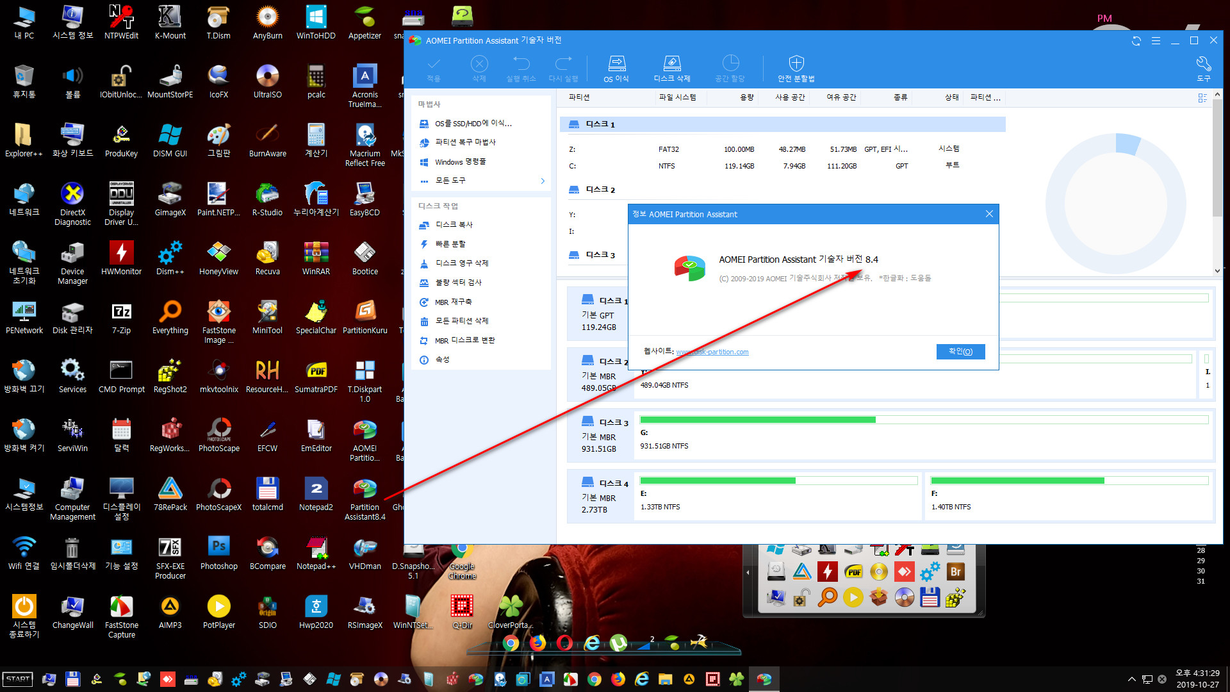The image size is (1230, 692).
Task: Open MiniTool desktop icon
Action: [267, 317]
